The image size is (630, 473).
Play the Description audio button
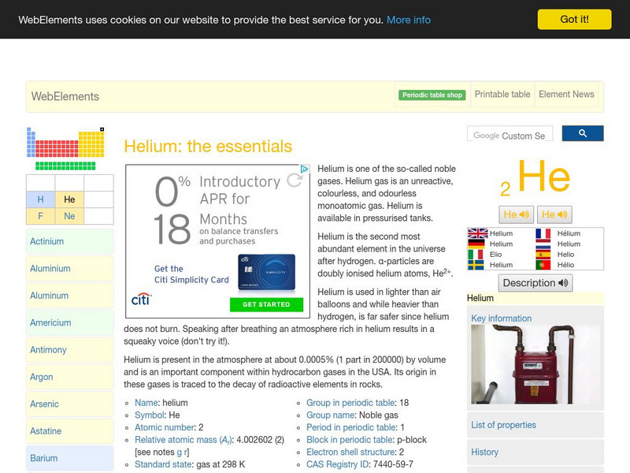(x=535, y=283)
